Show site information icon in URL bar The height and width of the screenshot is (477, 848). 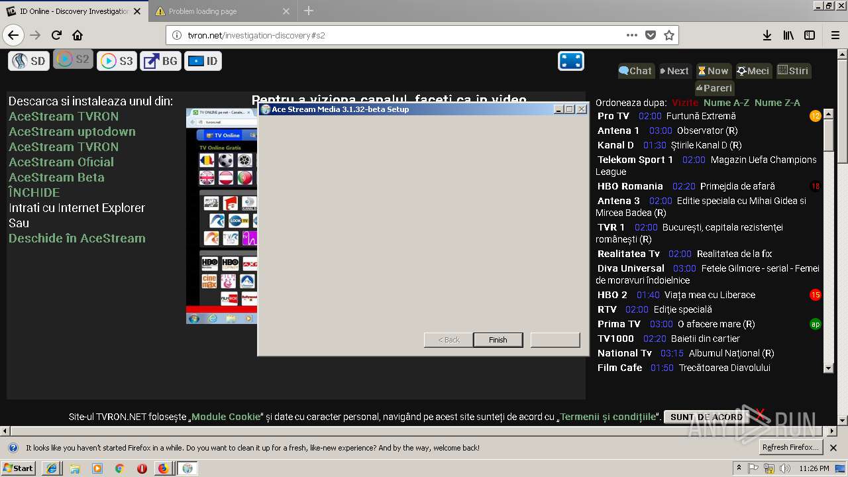177,35
